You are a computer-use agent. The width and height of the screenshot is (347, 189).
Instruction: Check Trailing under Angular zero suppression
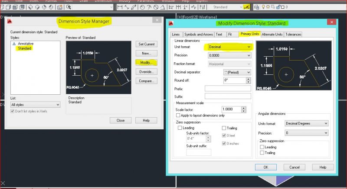[262, 153]
